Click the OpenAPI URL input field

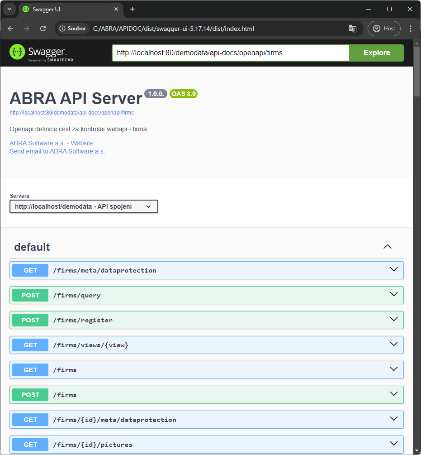231,53
